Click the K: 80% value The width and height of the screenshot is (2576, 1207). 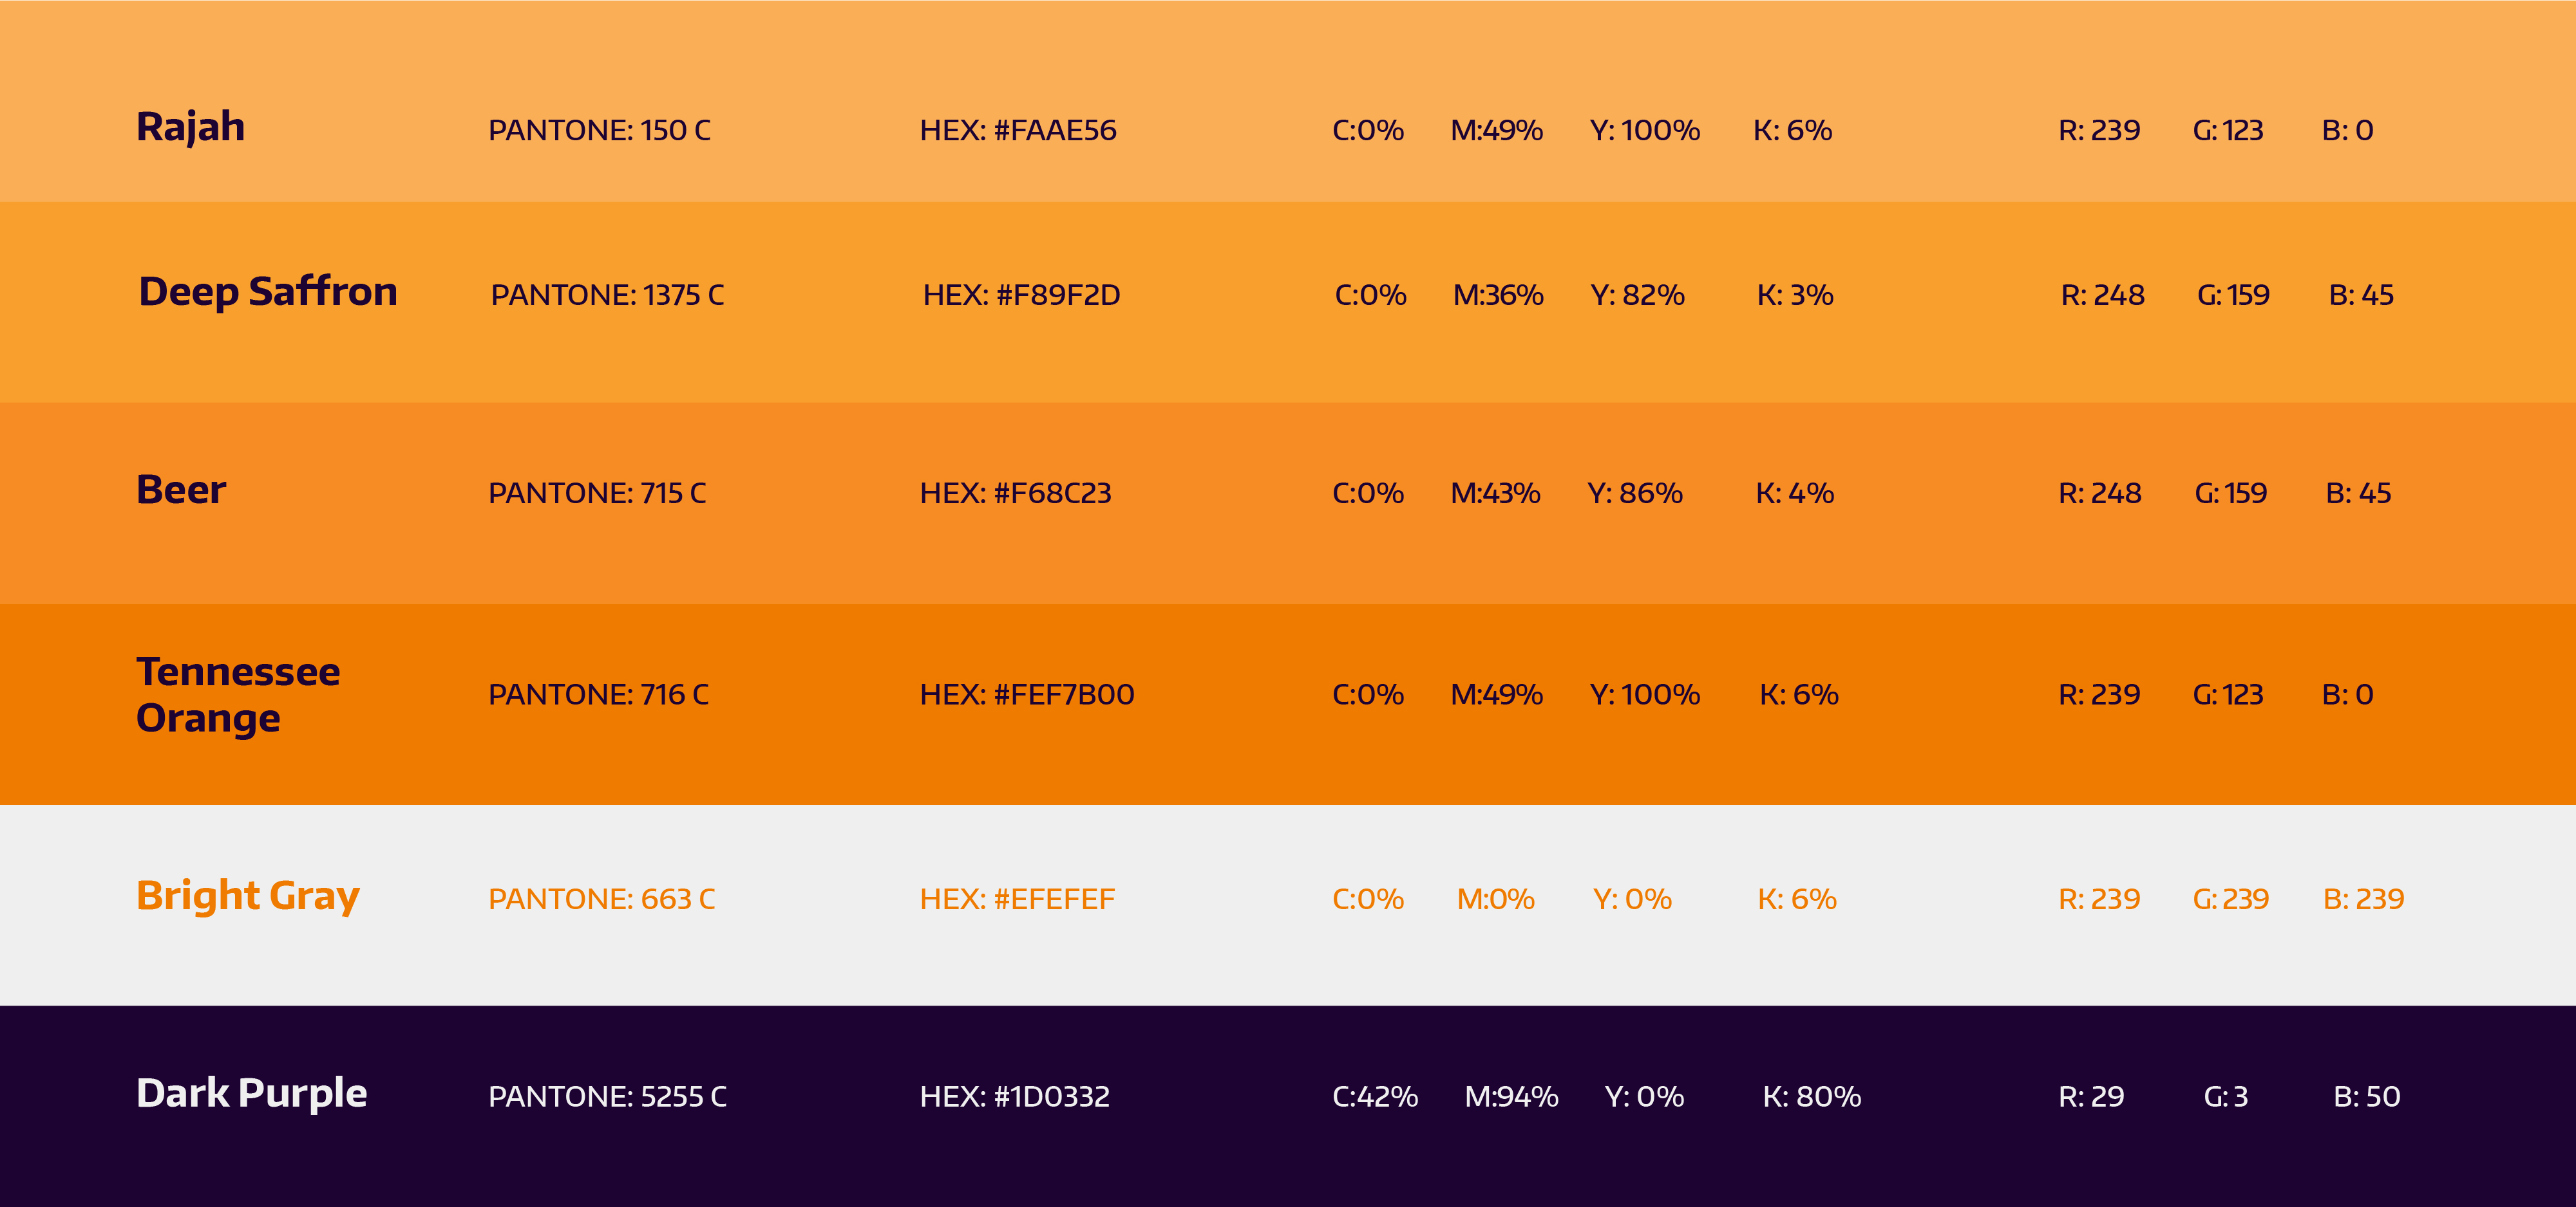coord(1811,1097)
